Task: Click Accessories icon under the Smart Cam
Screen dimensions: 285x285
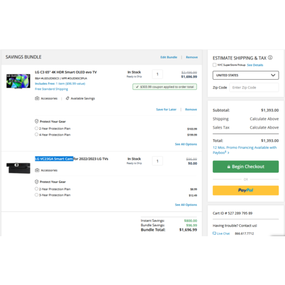Action: [x=37, y=170]
